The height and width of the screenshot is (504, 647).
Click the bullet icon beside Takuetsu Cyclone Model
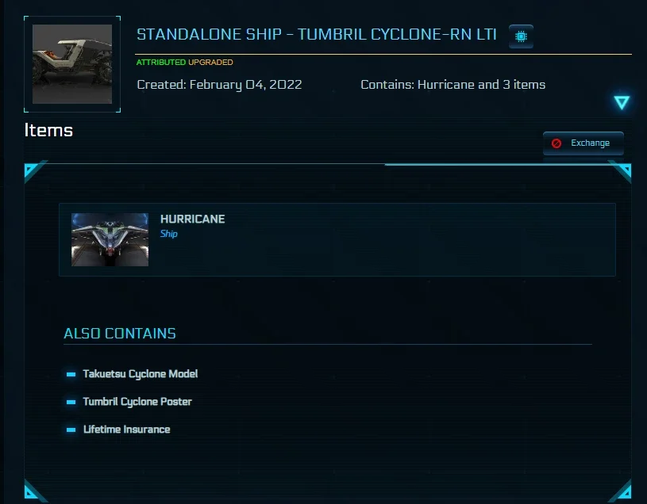71,374
